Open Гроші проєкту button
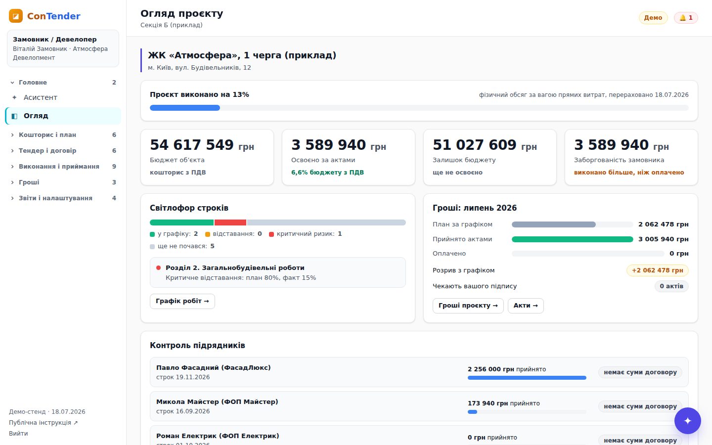Screen dimensions: 712x445 [468, 306]
